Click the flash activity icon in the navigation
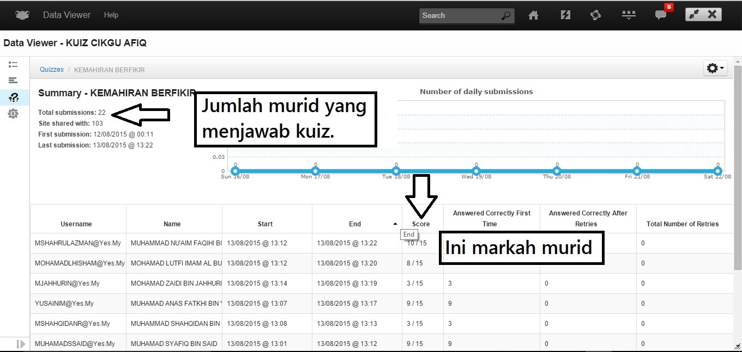Screen dimensions: 742x352 tap(565, 15)
